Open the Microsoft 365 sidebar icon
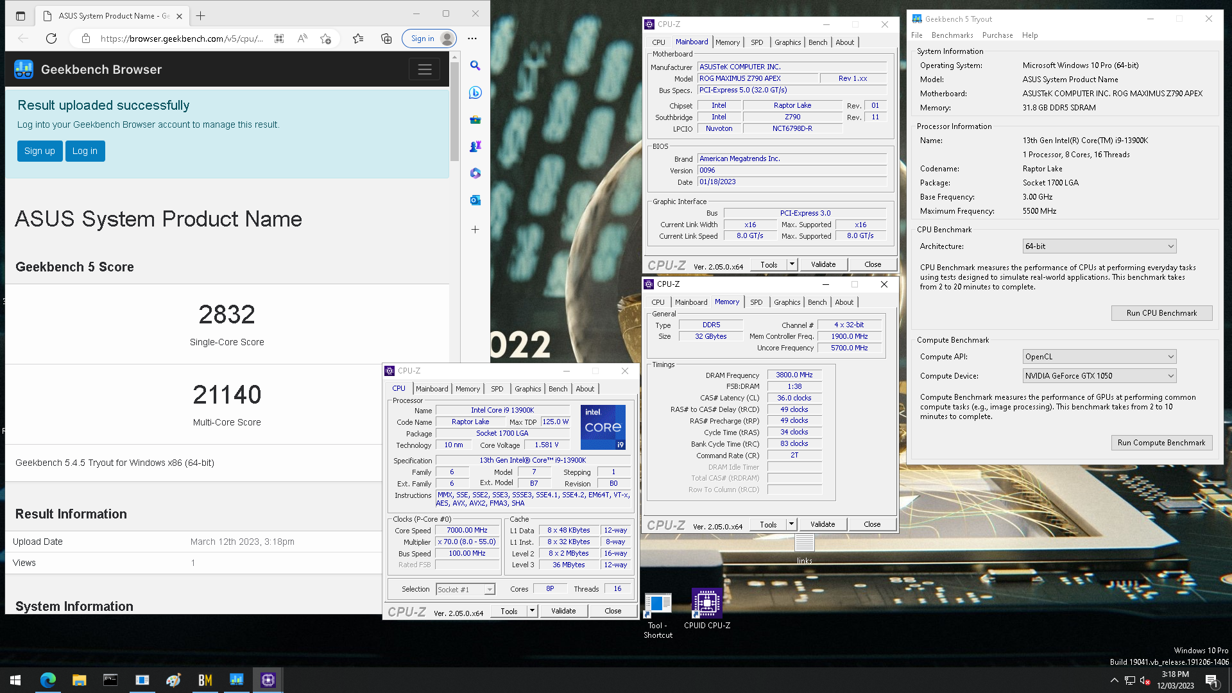Viewport: 1232px width, 693px height. pyautogui.click(x=475, y=173)
